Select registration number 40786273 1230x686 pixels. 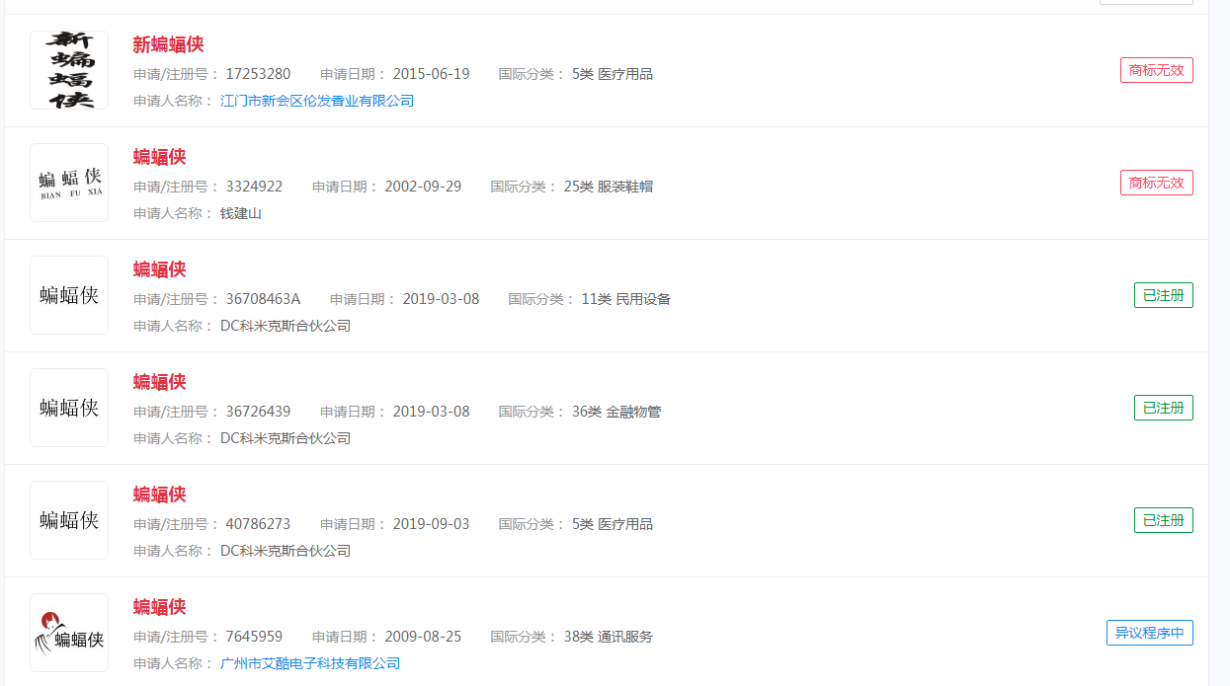coord(258,524)
